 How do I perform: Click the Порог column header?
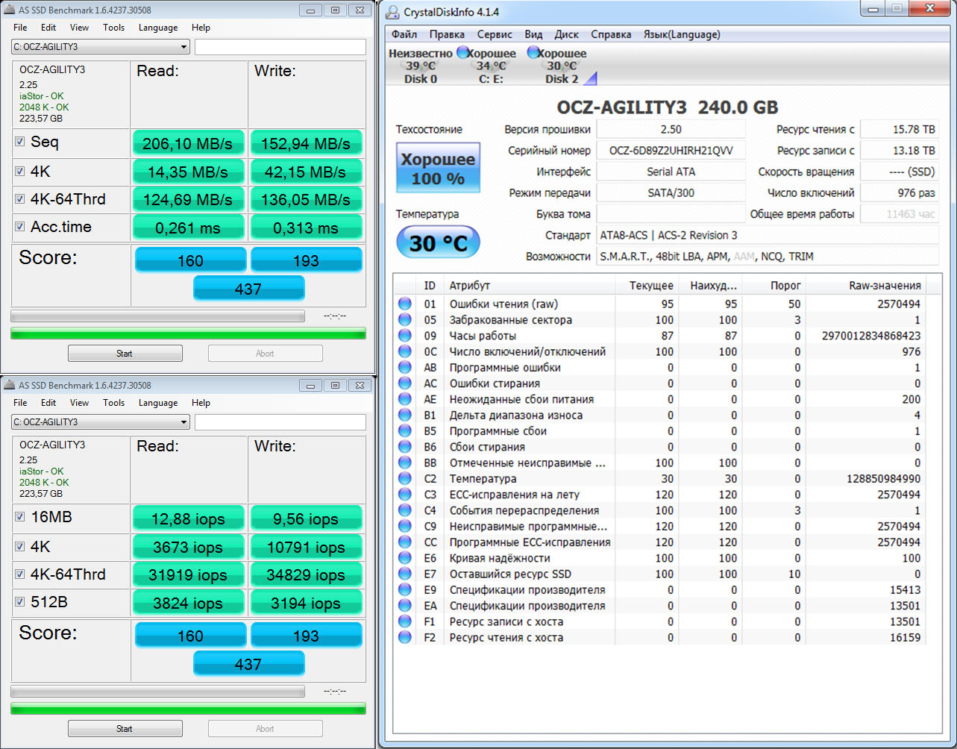pyautogui.click(x=773, y=285)
